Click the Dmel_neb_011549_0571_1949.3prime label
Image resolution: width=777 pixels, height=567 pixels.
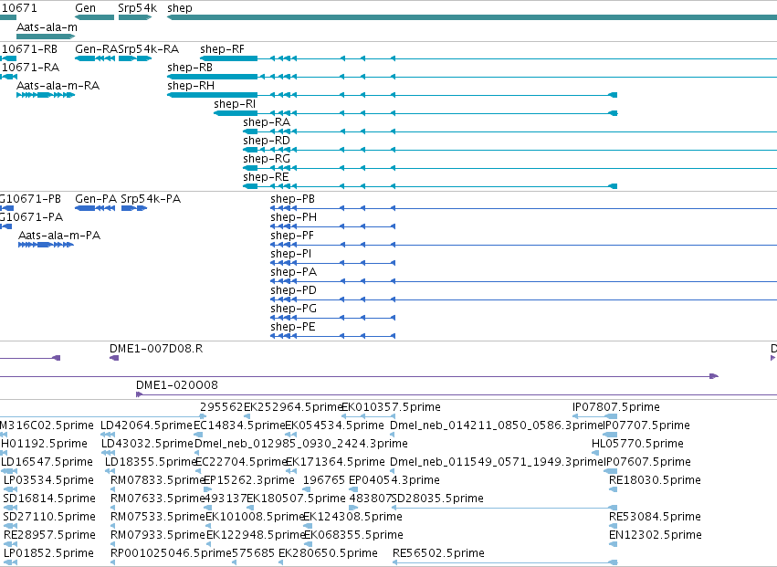pyautogui.click(x=497, y=462)
